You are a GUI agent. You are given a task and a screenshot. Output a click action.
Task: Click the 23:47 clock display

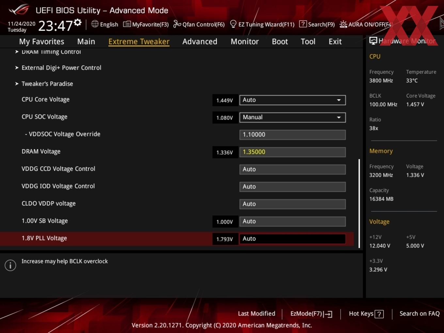point(55,25)
